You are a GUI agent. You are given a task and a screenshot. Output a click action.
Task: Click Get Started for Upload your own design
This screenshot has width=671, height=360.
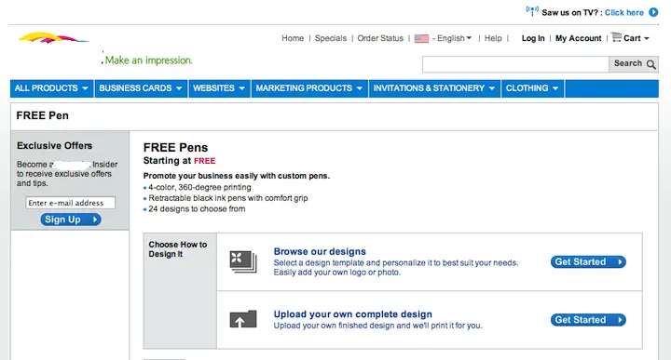[x=588, y=320]
